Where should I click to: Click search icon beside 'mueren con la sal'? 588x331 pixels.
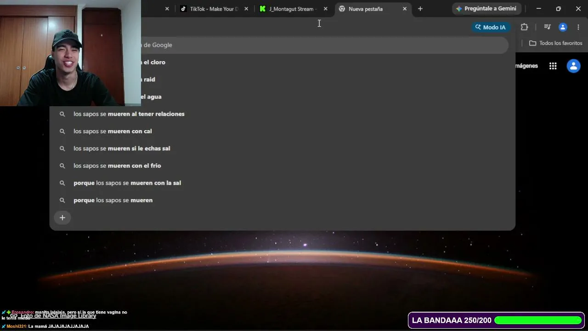pos(62,183)
